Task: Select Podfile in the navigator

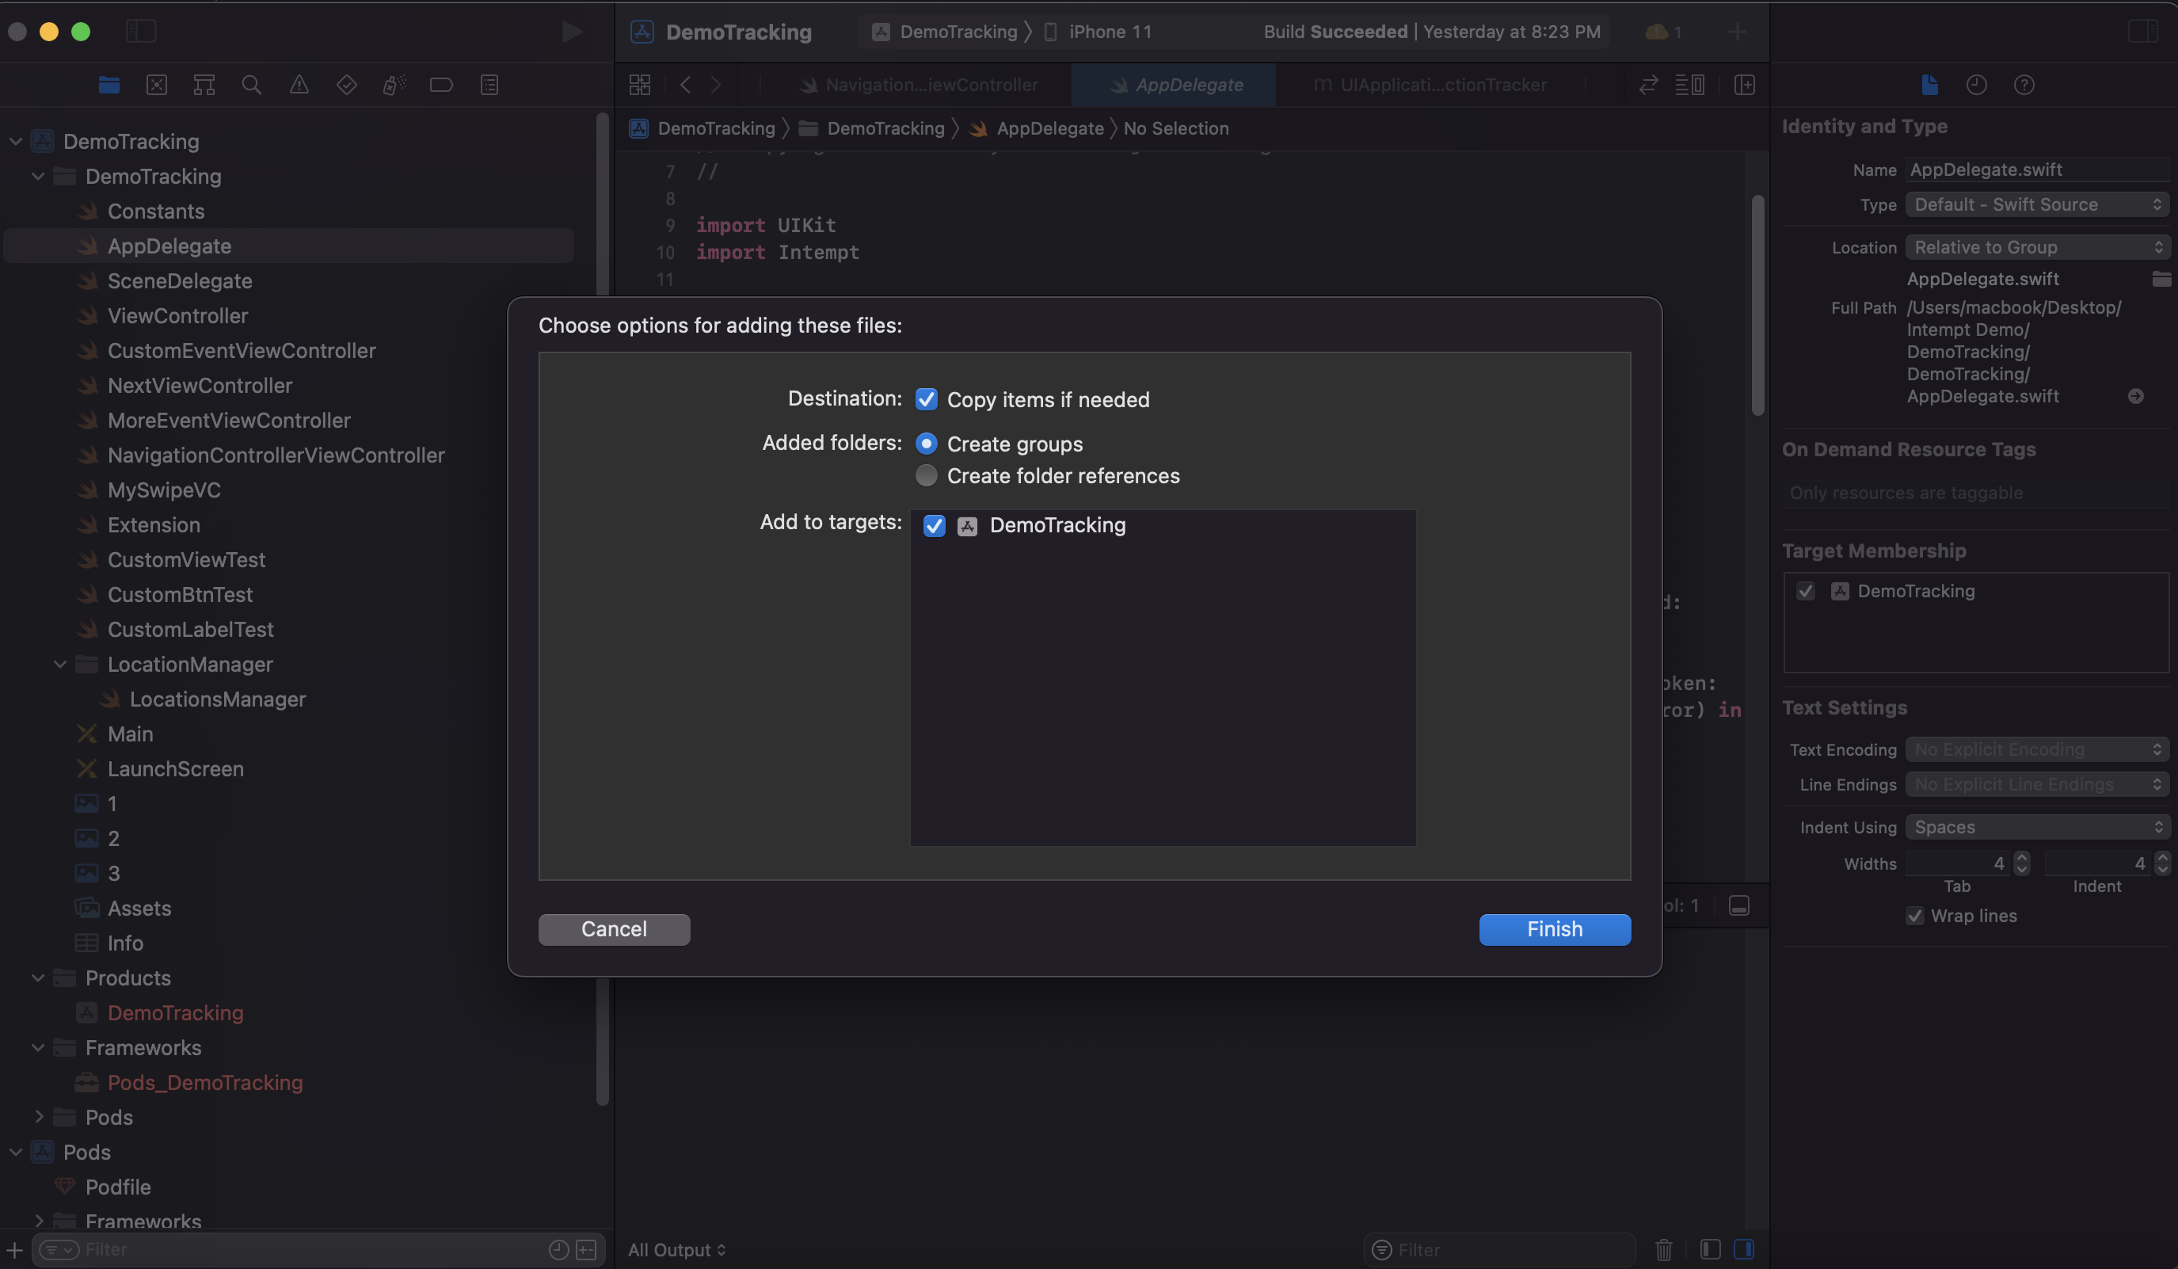Action: coord(119,1187)
